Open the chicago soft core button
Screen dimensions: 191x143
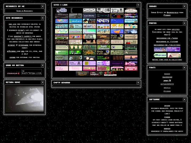[117, 21]
